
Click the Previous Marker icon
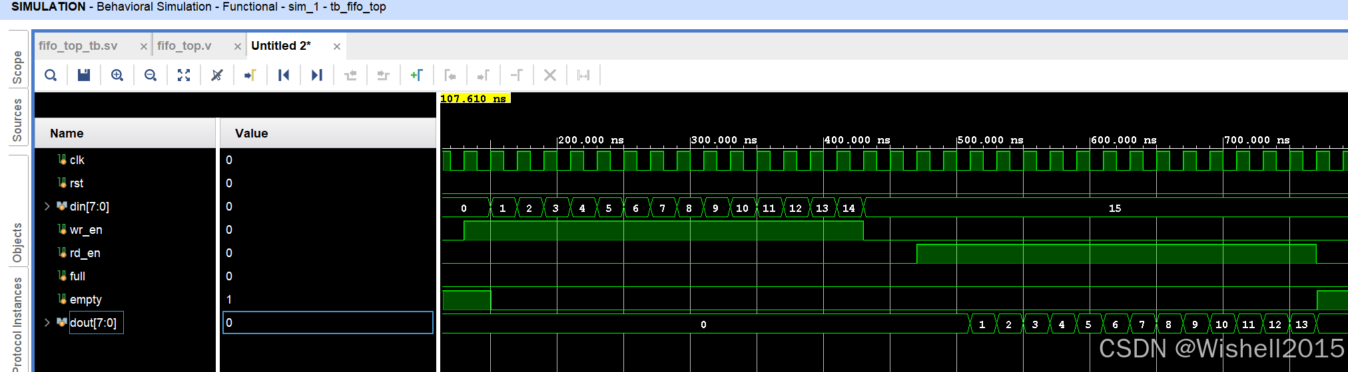point(450,75)
